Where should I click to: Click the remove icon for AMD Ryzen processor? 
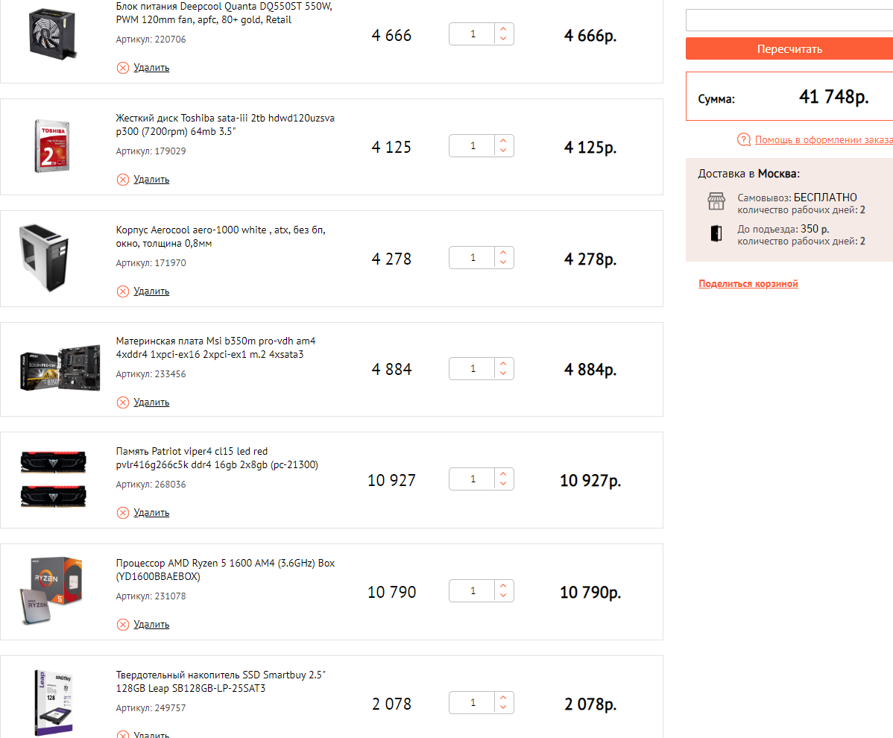pyautogui.click(x=123, y=625)
